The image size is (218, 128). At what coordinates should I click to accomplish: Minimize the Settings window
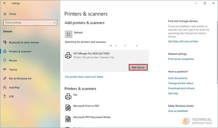pos(196,3)
